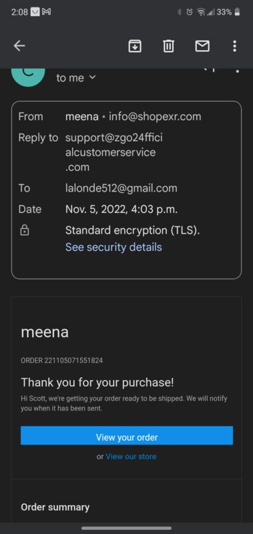
Task: Delete the email using trash icon
Action: pos(168,46)
